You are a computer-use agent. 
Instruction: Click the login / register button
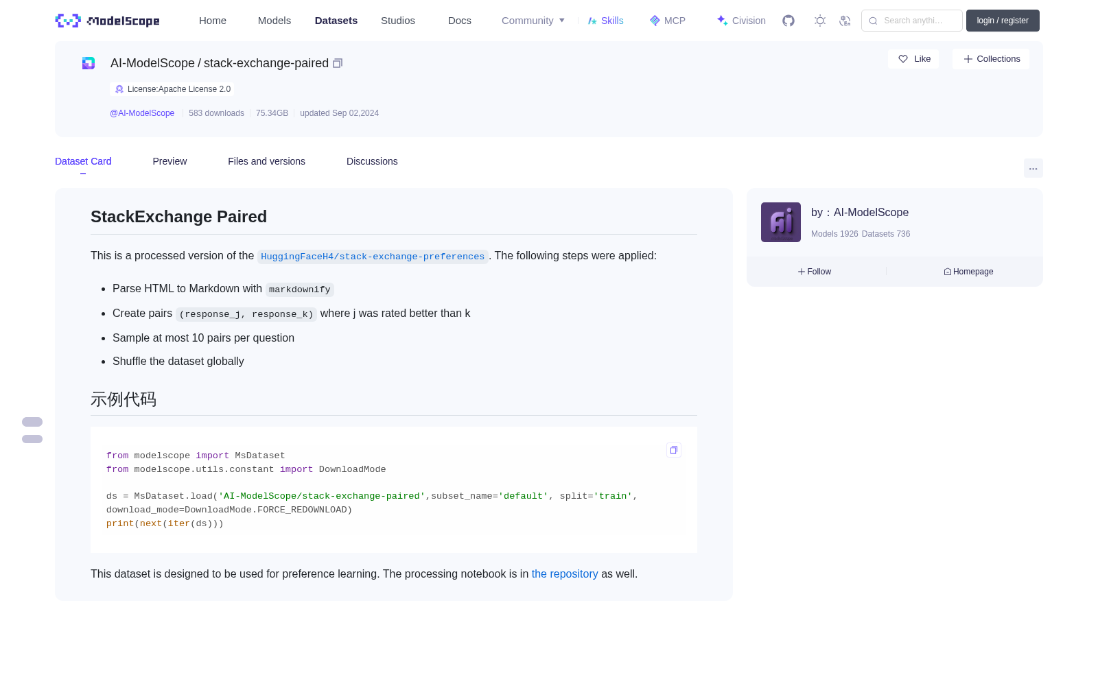(x=1003, y=21)
